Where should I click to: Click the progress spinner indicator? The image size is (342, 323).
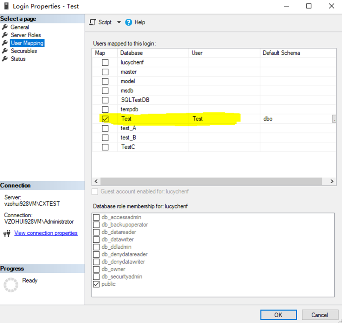(x=11, y=285)
